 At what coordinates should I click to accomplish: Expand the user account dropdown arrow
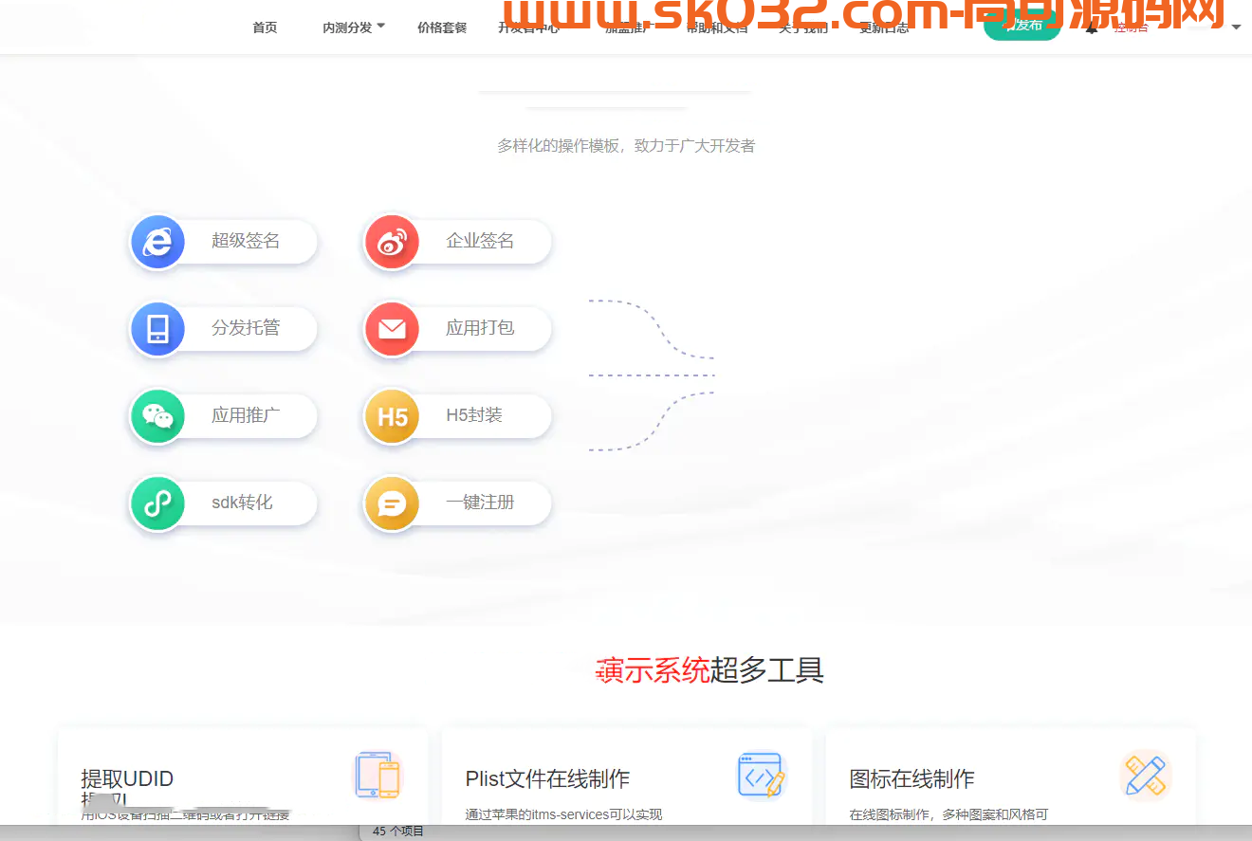click(1236, 27)
